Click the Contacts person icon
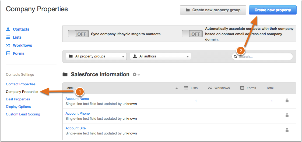 coord(8,29)
